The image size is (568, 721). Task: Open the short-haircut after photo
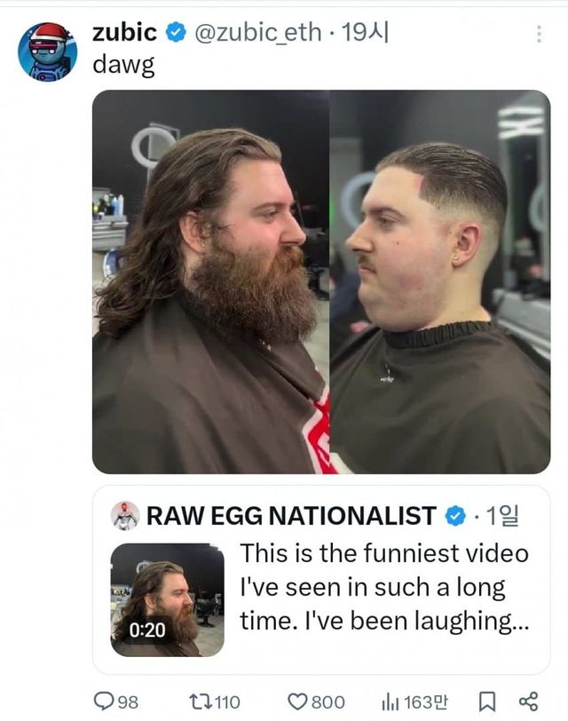click(x=440, y=281)
